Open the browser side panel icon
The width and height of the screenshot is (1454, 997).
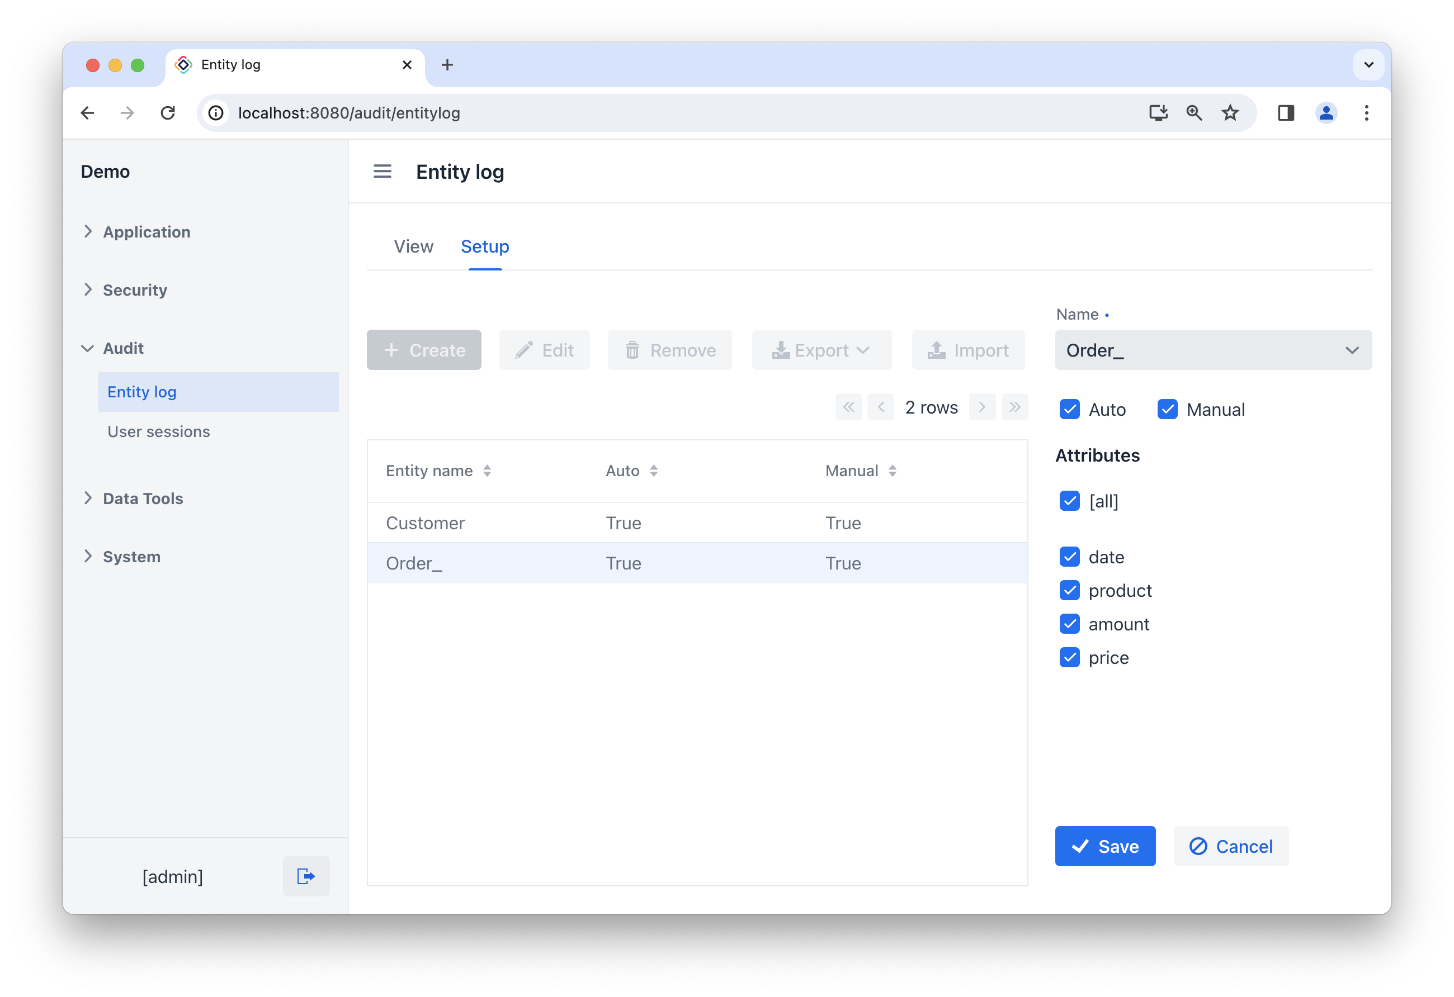[x=1286, y=113]
